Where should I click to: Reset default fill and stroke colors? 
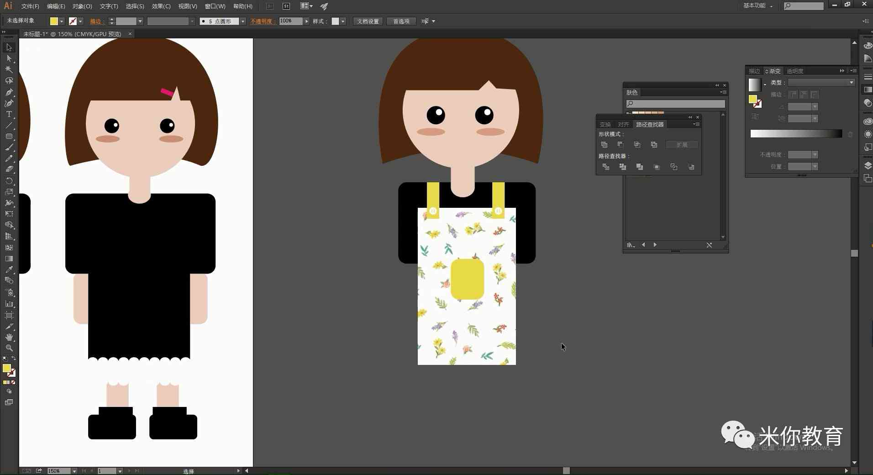click(5, 359)
